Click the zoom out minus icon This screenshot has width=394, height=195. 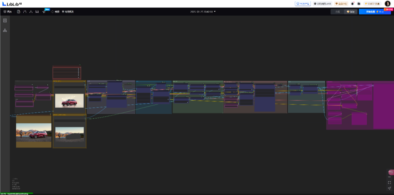390,177
